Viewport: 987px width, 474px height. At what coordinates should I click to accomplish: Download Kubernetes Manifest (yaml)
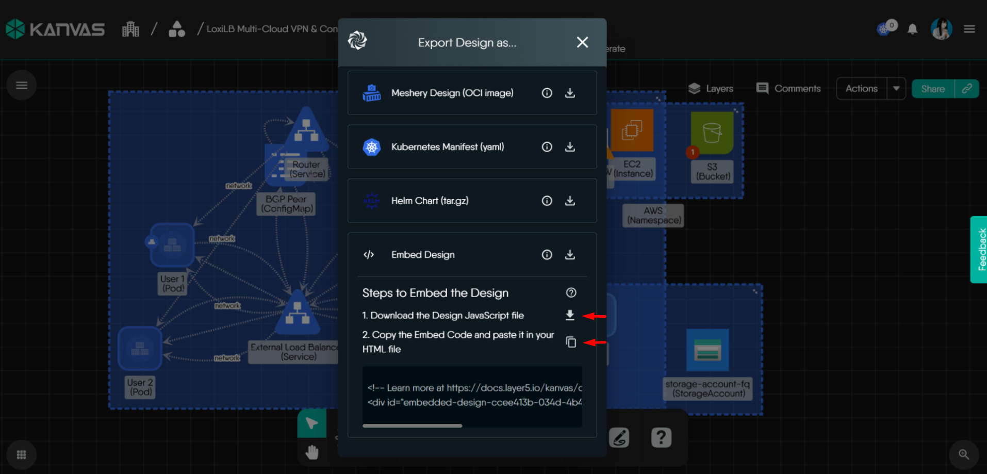570,147
